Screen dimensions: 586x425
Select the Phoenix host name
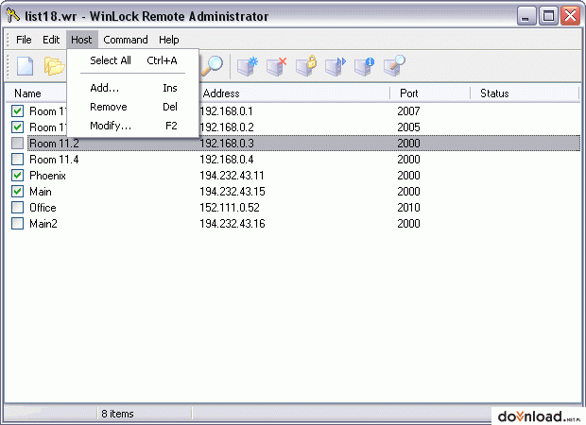pyautogui.click(x=47, y=176)
